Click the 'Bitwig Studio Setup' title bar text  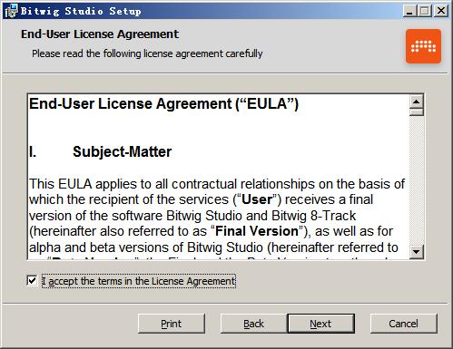[x=81, y=11]
